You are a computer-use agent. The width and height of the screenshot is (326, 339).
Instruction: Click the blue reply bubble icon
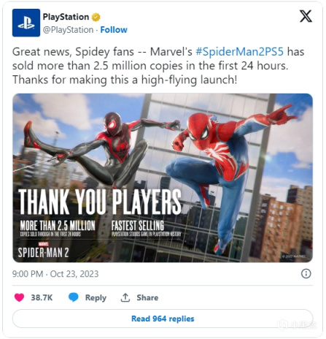[x=74, y=297]
